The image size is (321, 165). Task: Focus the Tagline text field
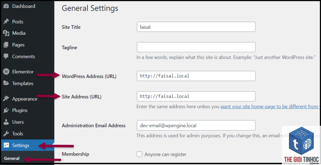(x=196, y=47)
